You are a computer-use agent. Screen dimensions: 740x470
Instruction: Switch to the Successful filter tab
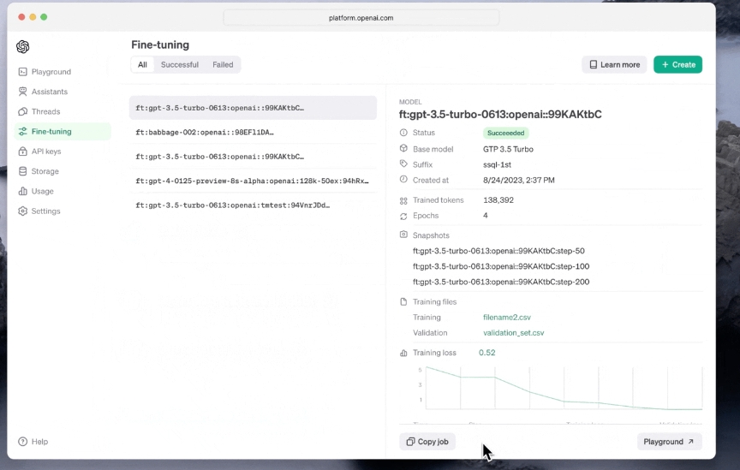[180, 65]
